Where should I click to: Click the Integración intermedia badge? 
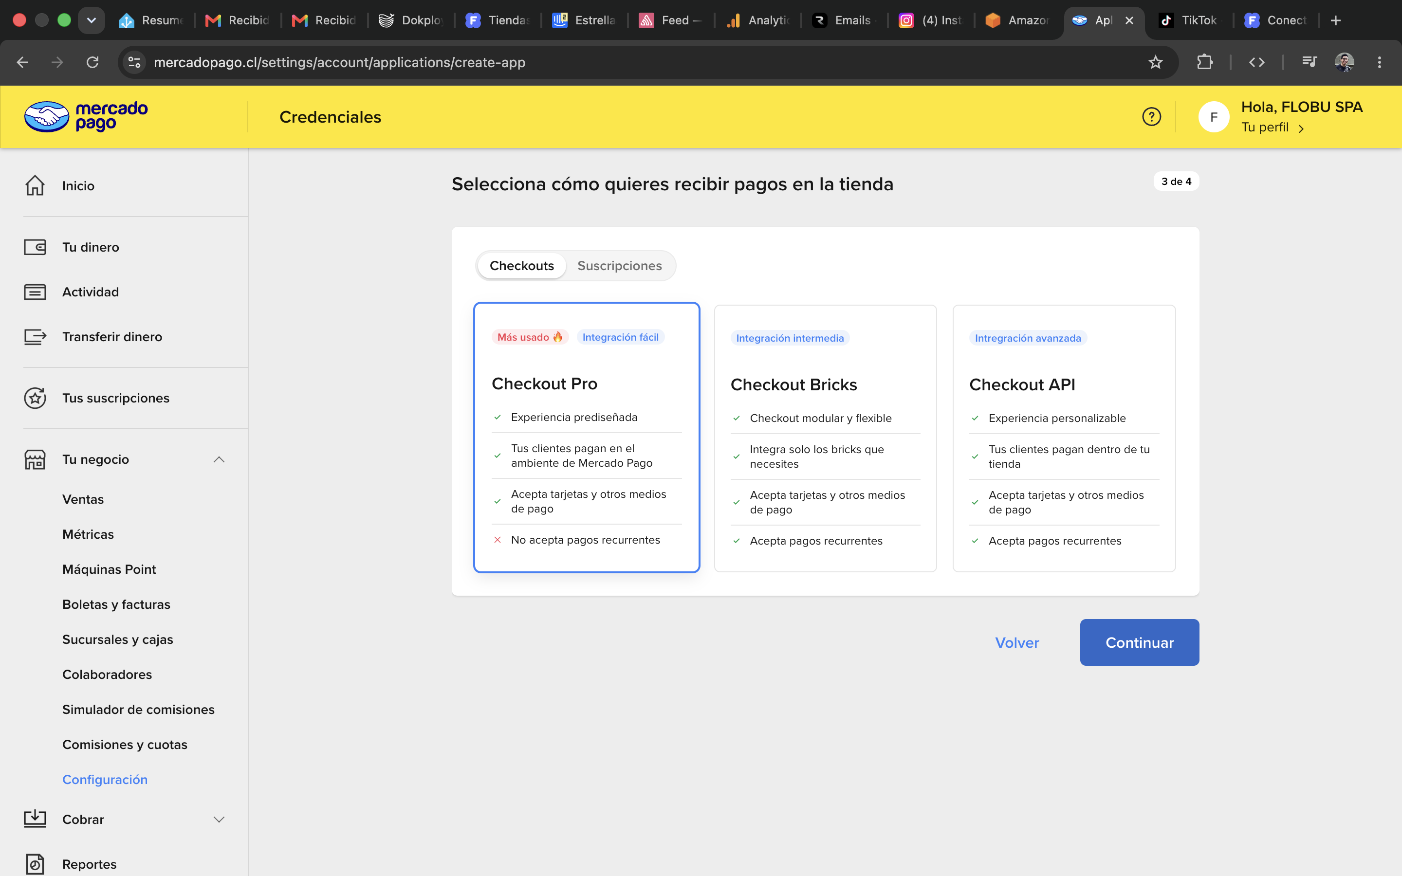coord(790,338)
